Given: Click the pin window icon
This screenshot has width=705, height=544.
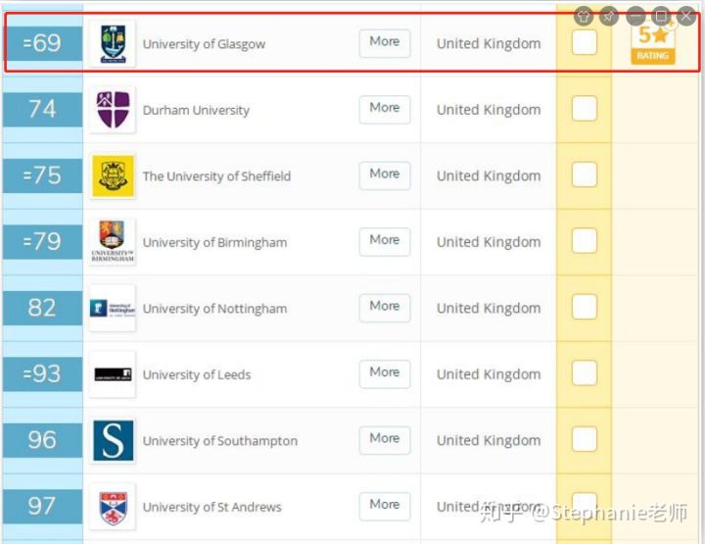Looking at the screenshot, I should click(609, 17).
